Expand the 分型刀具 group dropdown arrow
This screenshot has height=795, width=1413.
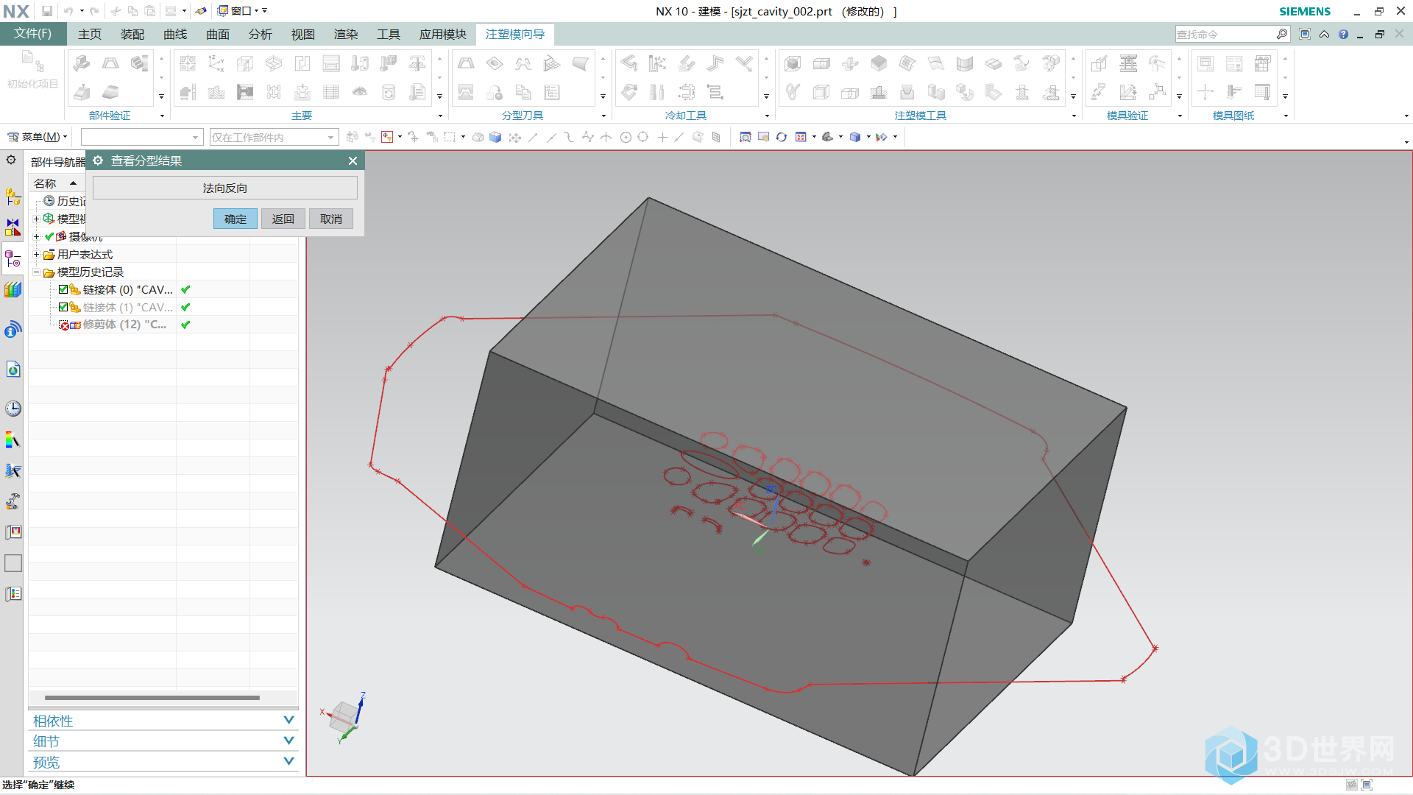click(x=603, y=116)
